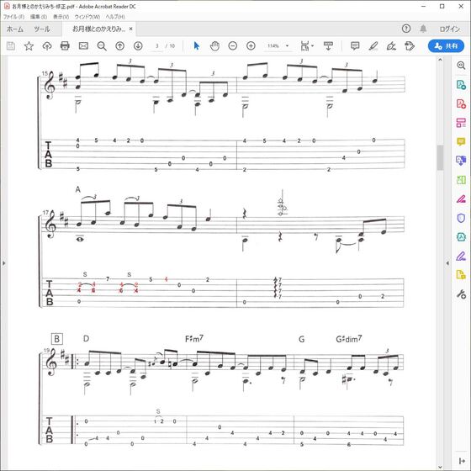Screen dimensions: 471x471
Task: Collapse right pane with bottom arrow icon
Action: [462, 461]
